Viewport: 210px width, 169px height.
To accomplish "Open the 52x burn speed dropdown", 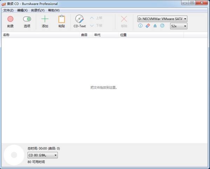I will (179, 26).
